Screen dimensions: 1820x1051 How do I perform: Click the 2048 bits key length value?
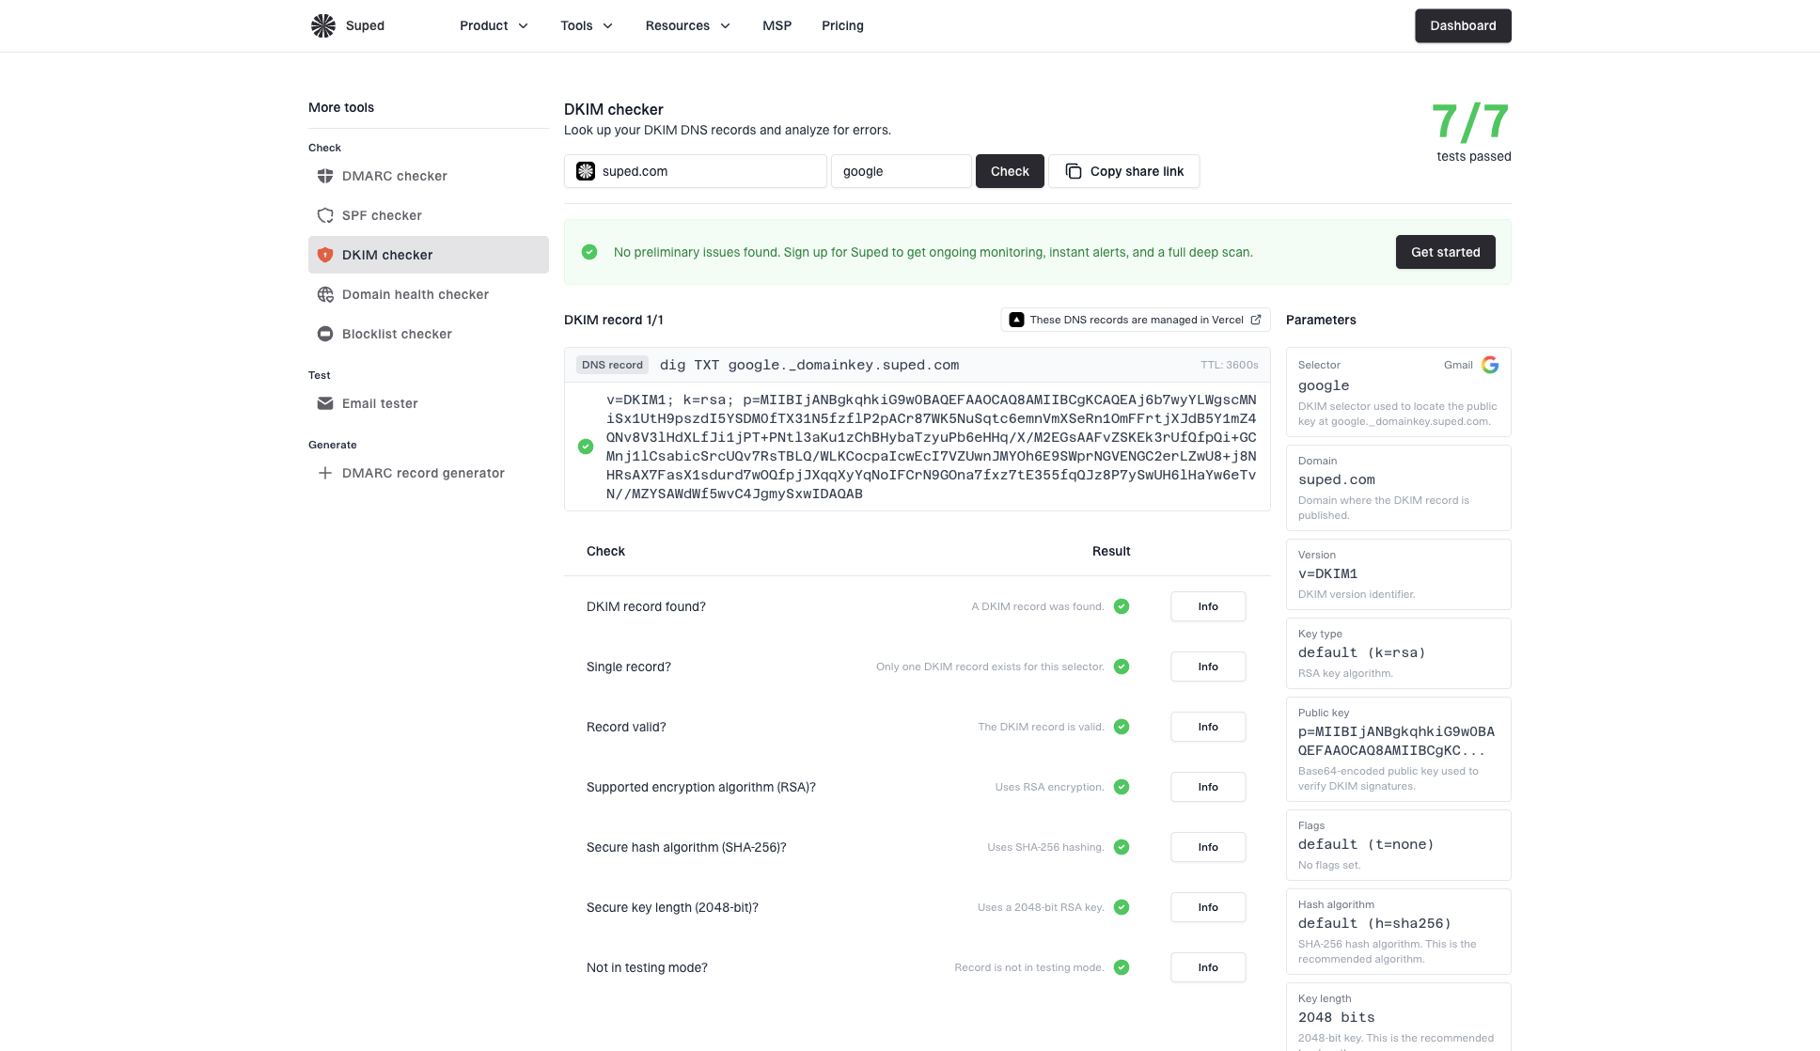[x=1337, y=1017]
